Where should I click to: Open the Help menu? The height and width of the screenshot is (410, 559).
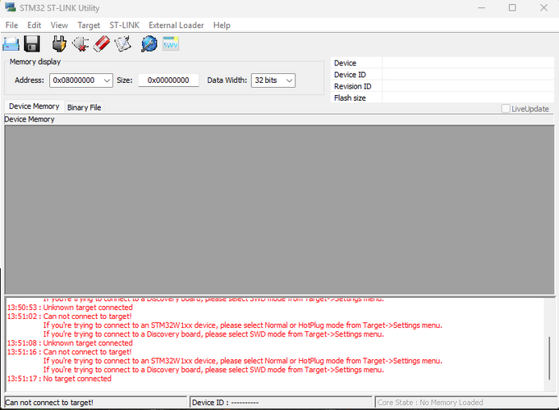pyautogui.click(x=222, y=25)
